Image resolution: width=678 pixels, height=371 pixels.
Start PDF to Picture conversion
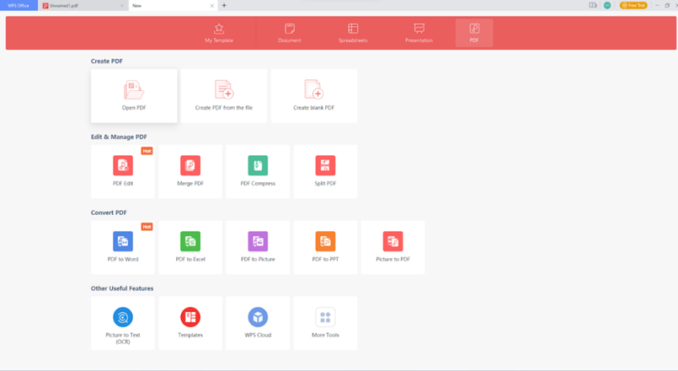(258, 247)
